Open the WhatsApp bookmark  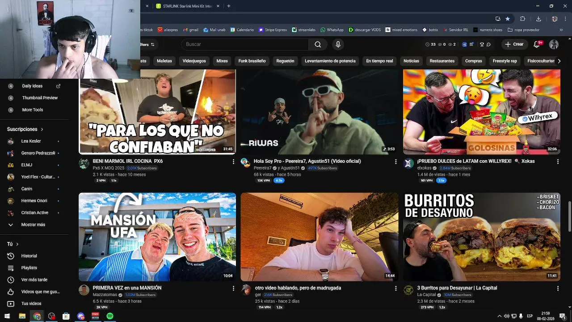click(332, 30)
